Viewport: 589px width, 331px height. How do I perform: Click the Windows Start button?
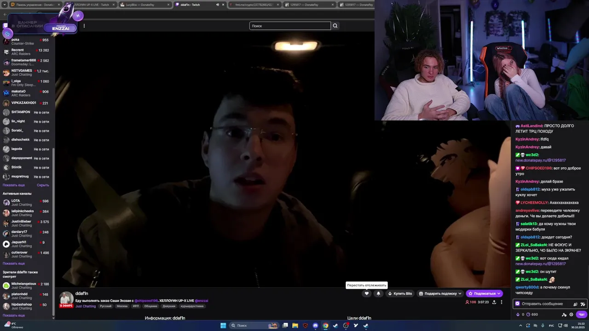(223, 325)
